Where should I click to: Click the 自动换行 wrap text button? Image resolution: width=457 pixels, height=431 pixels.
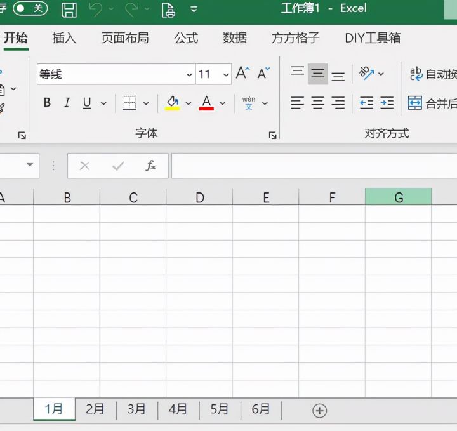point(433,74)
